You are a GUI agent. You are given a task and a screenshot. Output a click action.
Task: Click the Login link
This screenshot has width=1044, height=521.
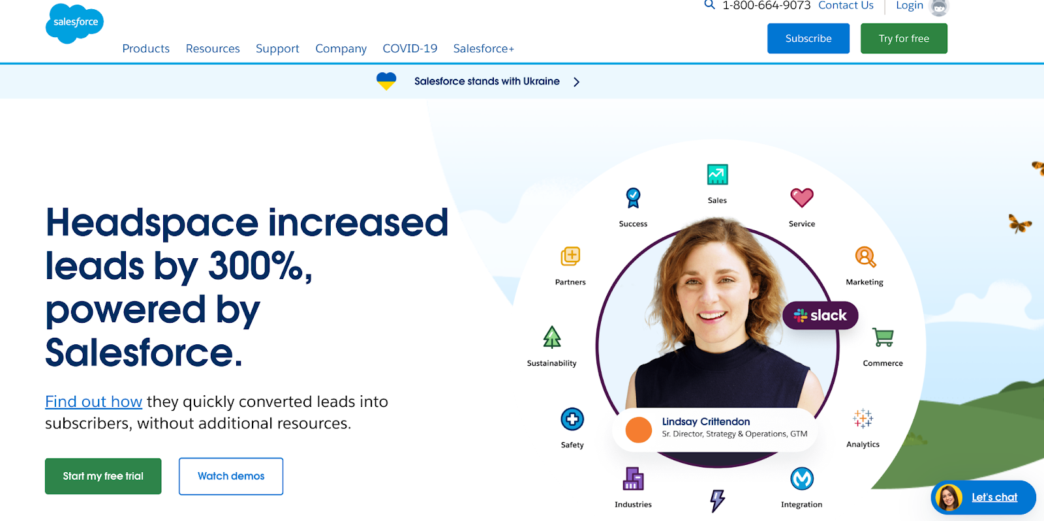(910, 5)
